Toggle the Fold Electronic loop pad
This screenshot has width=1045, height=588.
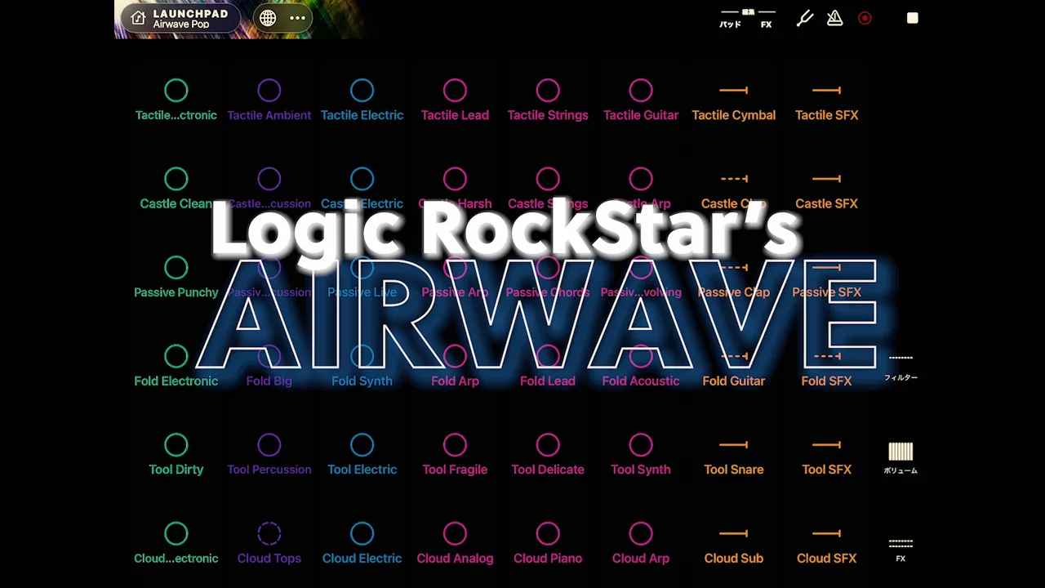tap(176, 367)
